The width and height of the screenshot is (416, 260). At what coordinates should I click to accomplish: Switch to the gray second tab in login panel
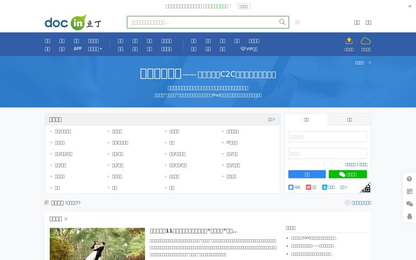(x=350, y=120)
